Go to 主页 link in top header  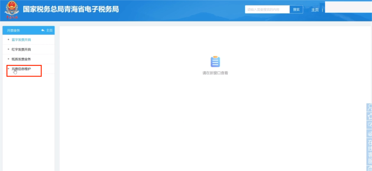pos(315,10)
